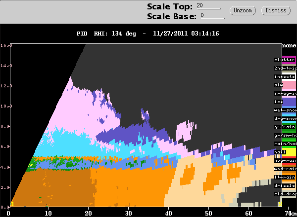Screen dimensions: 297x217
Task: Click the plot title 'PID RHI: 134 deg'
Action: coord(106,34)
